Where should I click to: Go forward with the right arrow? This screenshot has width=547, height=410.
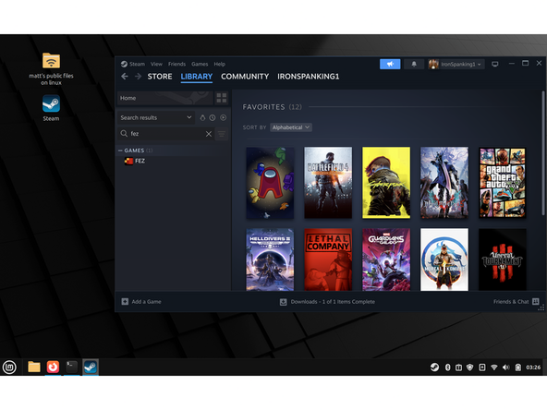(x=138, y=77)
